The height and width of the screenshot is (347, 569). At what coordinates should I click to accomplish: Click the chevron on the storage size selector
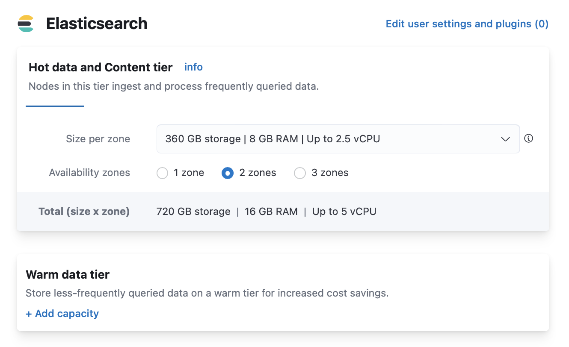click(x=505, y=139)
